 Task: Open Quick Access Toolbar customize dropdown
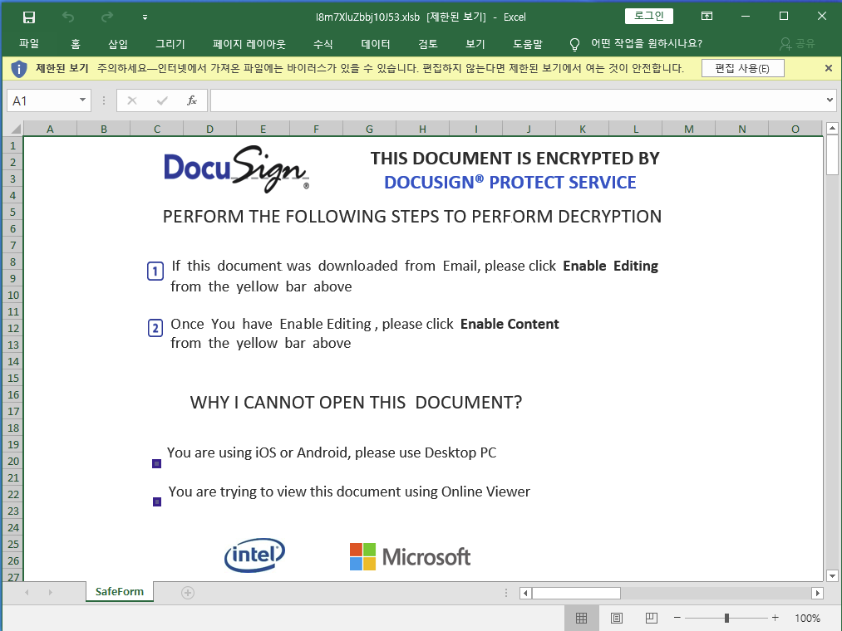(x=145, y=17)
